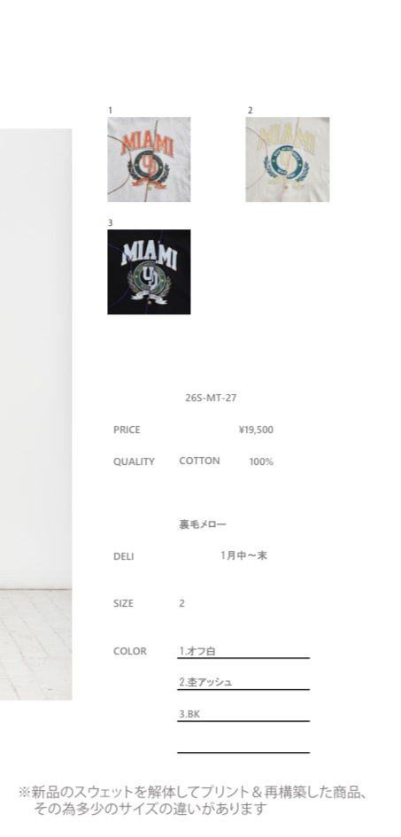Open the orange MIAMI print thumbnail

point(149,159)
